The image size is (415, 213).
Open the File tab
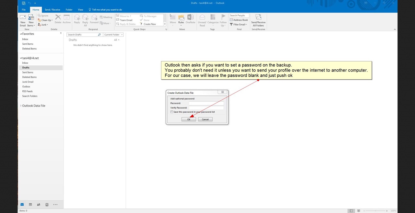(24, 10)
